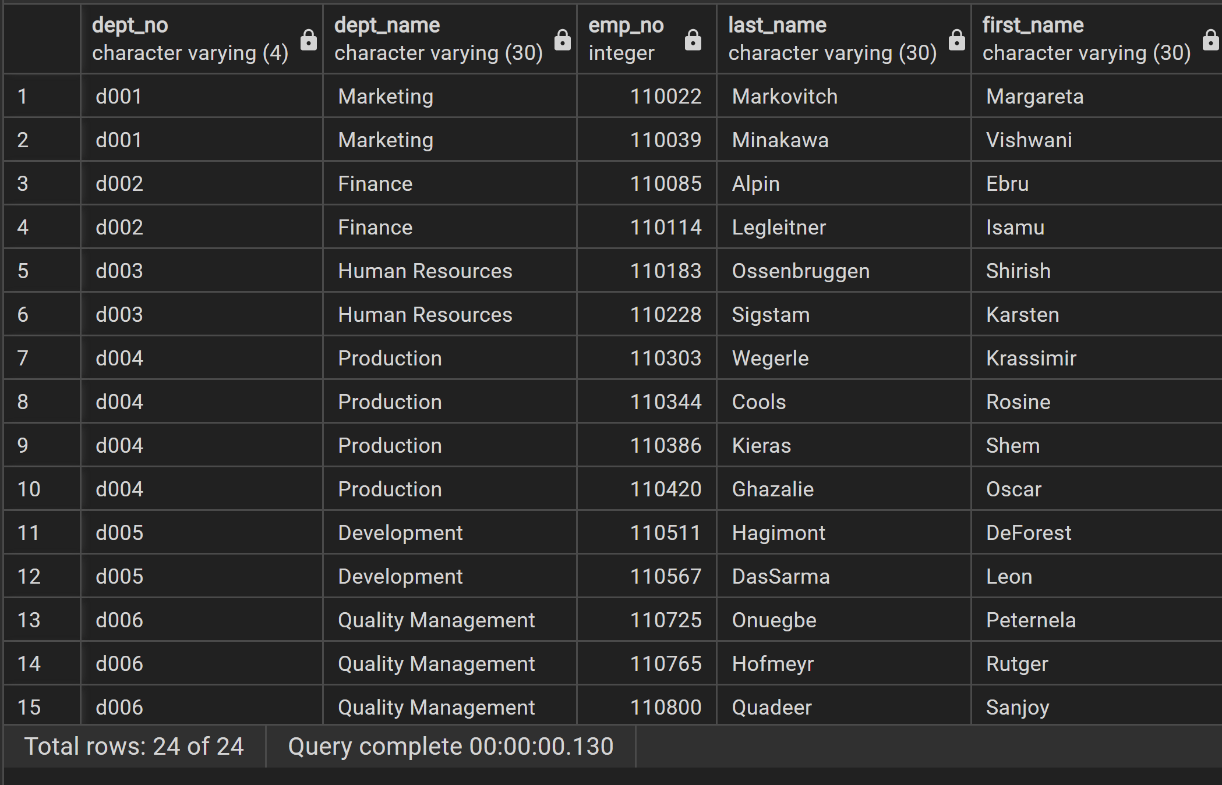Click the cell containing DasSarma
This screenshot has width=1222, height=785.
click(844, 576)
